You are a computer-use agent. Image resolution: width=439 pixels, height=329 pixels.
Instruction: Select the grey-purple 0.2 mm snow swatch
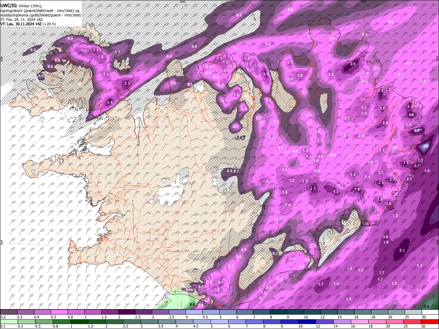(x=9, y=312)
